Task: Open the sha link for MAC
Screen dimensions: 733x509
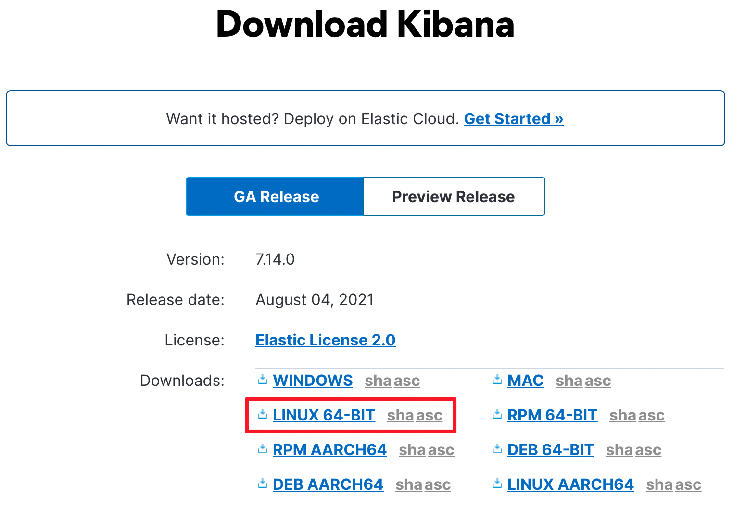Action: pyautogui.click(x=569, y=381)
